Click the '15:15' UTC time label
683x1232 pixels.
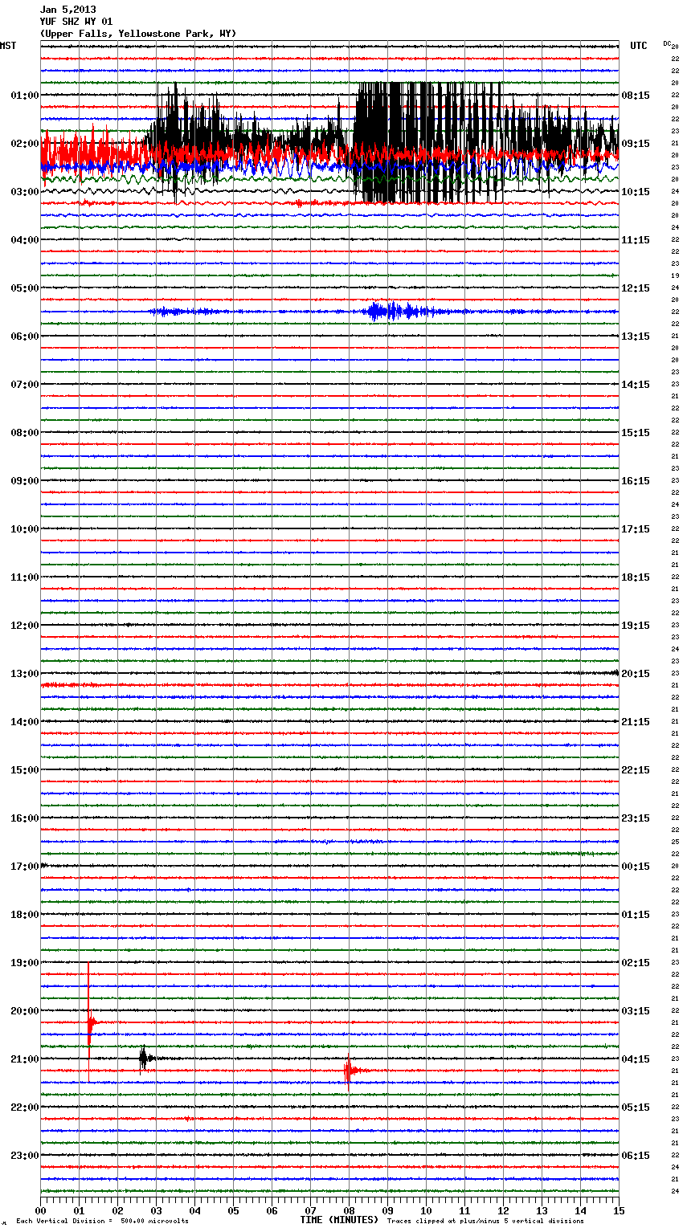click(636, 433)
